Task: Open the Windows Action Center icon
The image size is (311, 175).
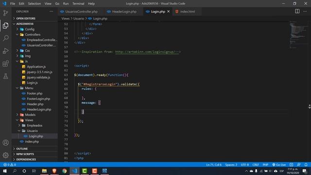Action: (305, 171)
